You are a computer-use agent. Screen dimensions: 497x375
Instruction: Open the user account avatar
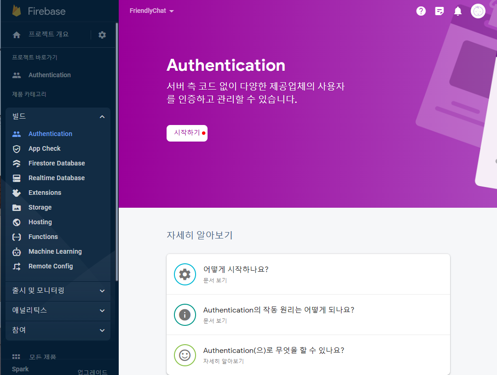[478, 11]
